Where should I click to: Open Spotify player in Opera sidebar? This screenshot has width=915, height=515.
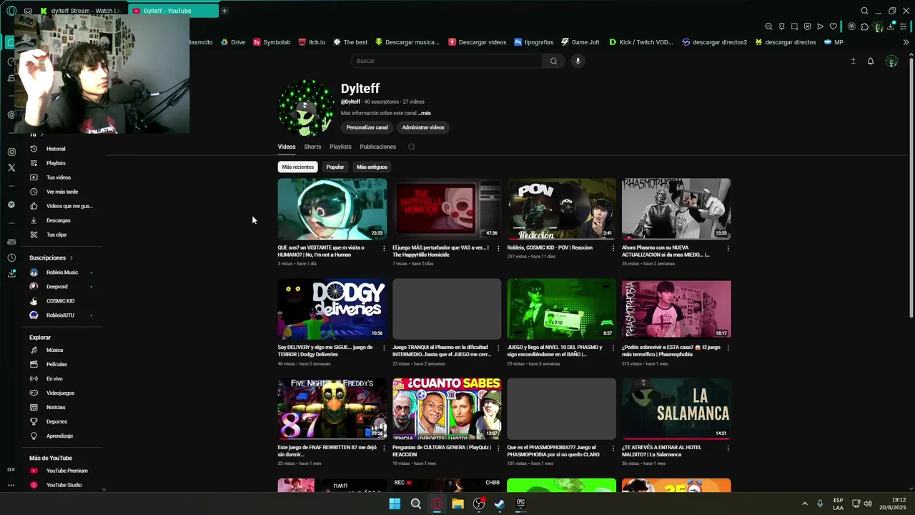click(11, 205)
